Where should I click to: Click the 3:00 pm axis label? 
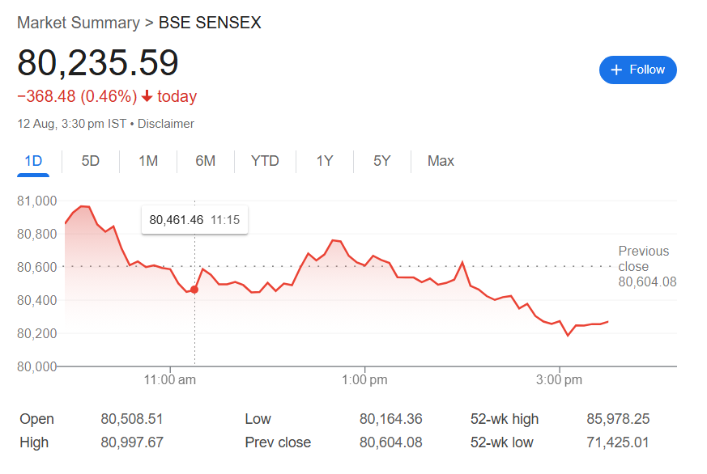click(x=559, y=380)
